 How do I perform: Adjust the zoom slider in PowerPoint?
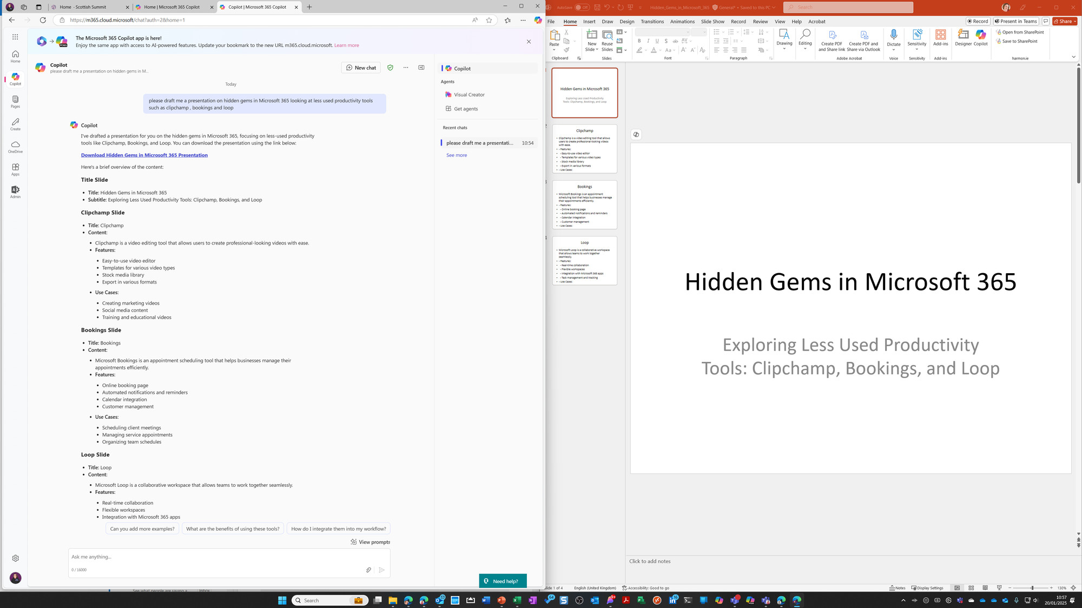(1032, 588)
